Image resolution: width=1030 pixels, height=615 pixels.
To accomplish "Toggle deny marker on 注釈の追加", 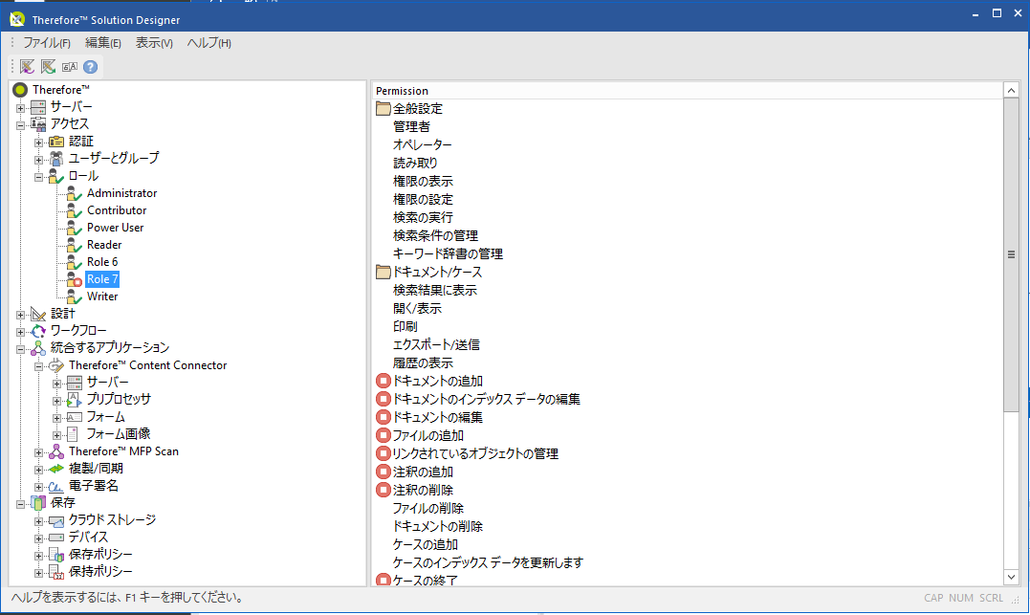I will tap(383, 472).
